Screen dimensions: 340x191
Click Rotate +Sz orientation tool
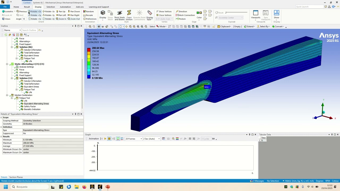35,19
